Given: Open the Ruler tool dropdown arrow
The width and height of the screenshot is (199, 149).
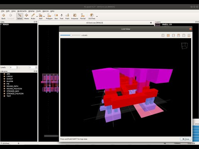Looking at the screenshot, I should 37,17.
